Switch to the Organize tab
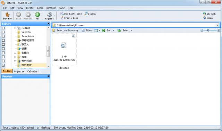Image resolution: width=222 pixels, height=131 pixels. [x=19, y=71]
